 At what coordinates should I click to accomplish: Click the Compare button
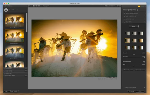coord(46,6)
